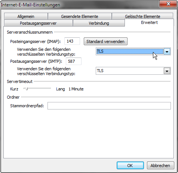Go to the Postausgangsserver tab
178x173 pixels.
coord(38,23)
